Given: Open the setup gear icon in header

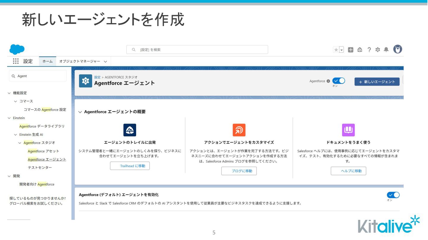Looking at the screenshot, I should tap(377, 50).
